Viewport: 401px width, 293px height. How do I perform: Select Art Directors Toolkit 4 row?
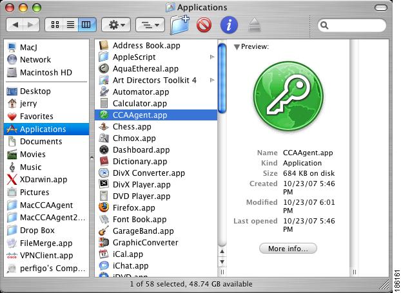[156, 80]
